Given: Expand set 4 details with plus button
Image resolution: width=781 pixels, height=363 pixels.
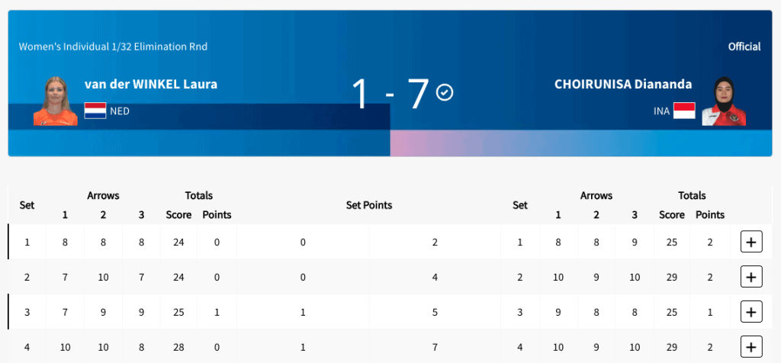Looking at the screenshot, I should pyautogui.click(x=751, y=347).
